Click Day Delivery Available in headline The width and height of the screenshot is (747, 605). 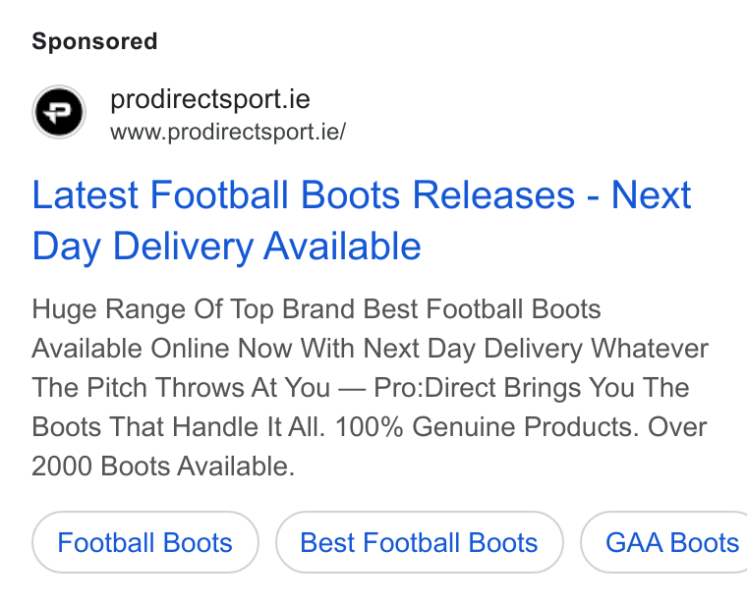click(226, 247)
